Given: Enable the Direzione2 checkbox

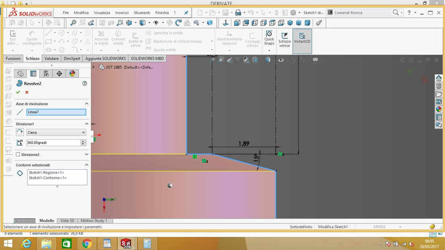Looking at the screenshot, I should [x=18, y=154].
